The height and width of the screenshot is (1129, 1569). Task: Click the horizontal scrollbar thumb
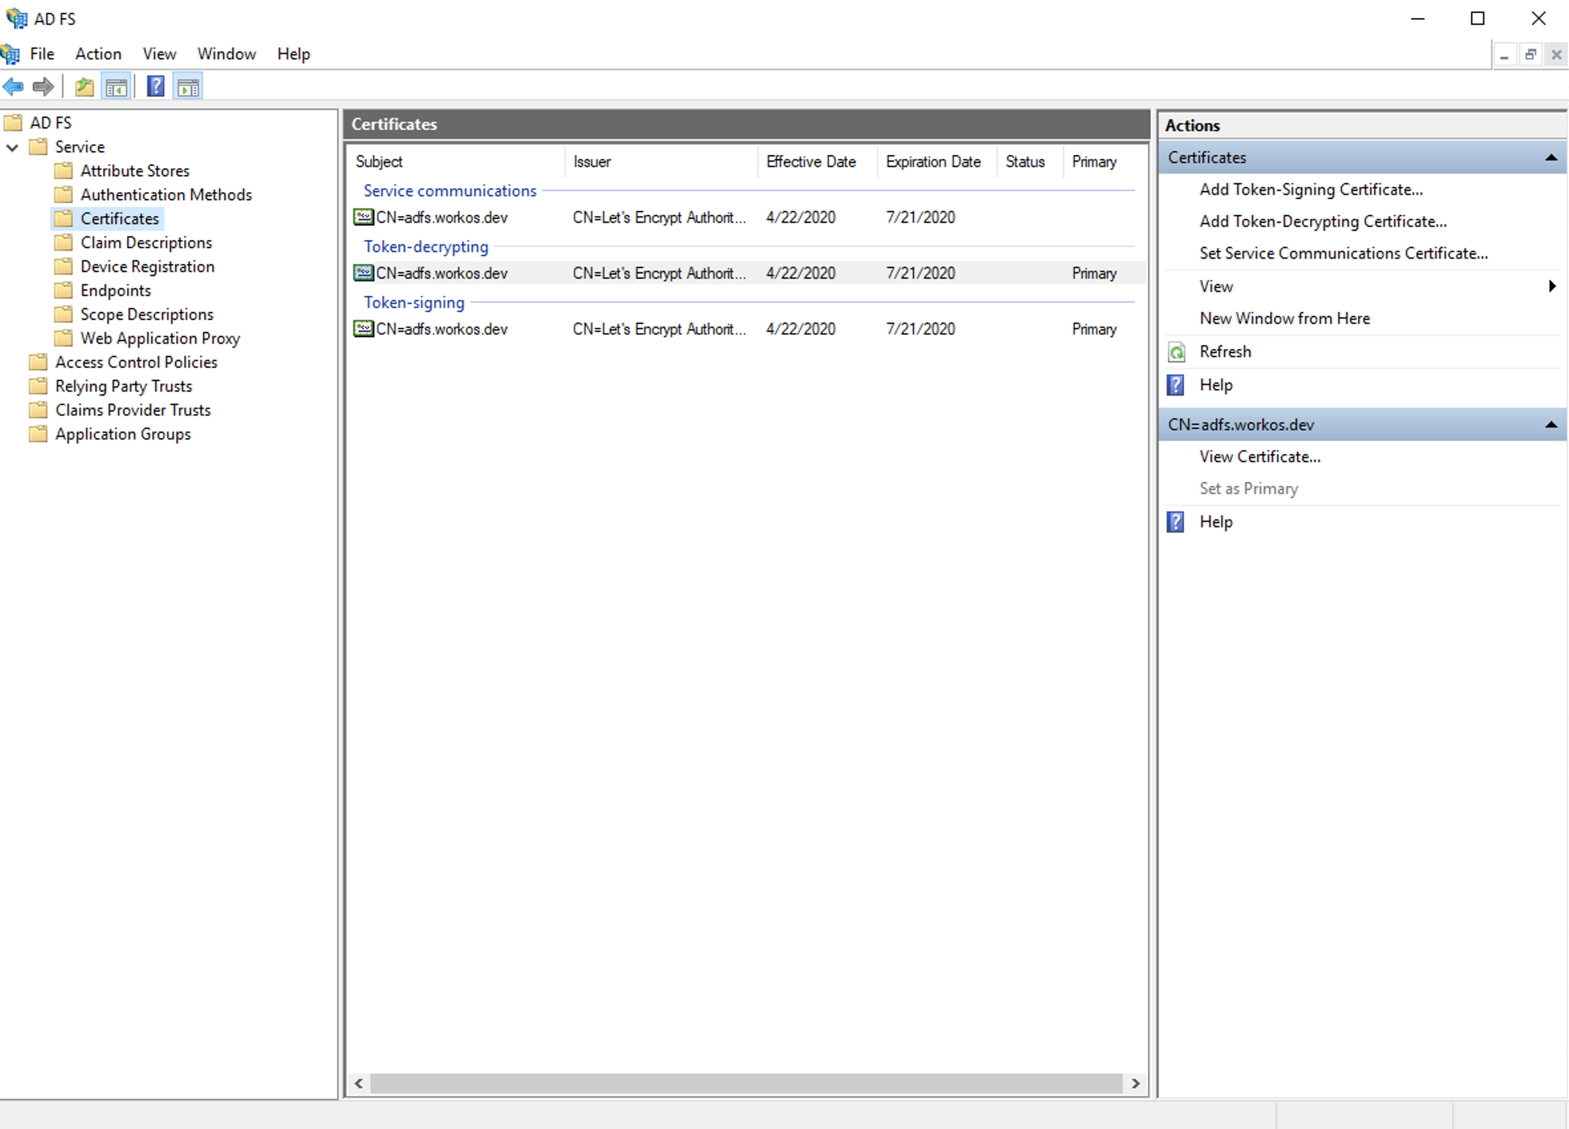click(x=747, y=1084)
